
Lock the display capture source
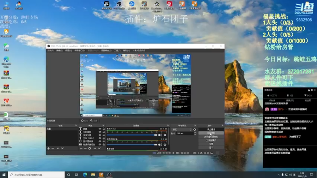tap(104, 141)
